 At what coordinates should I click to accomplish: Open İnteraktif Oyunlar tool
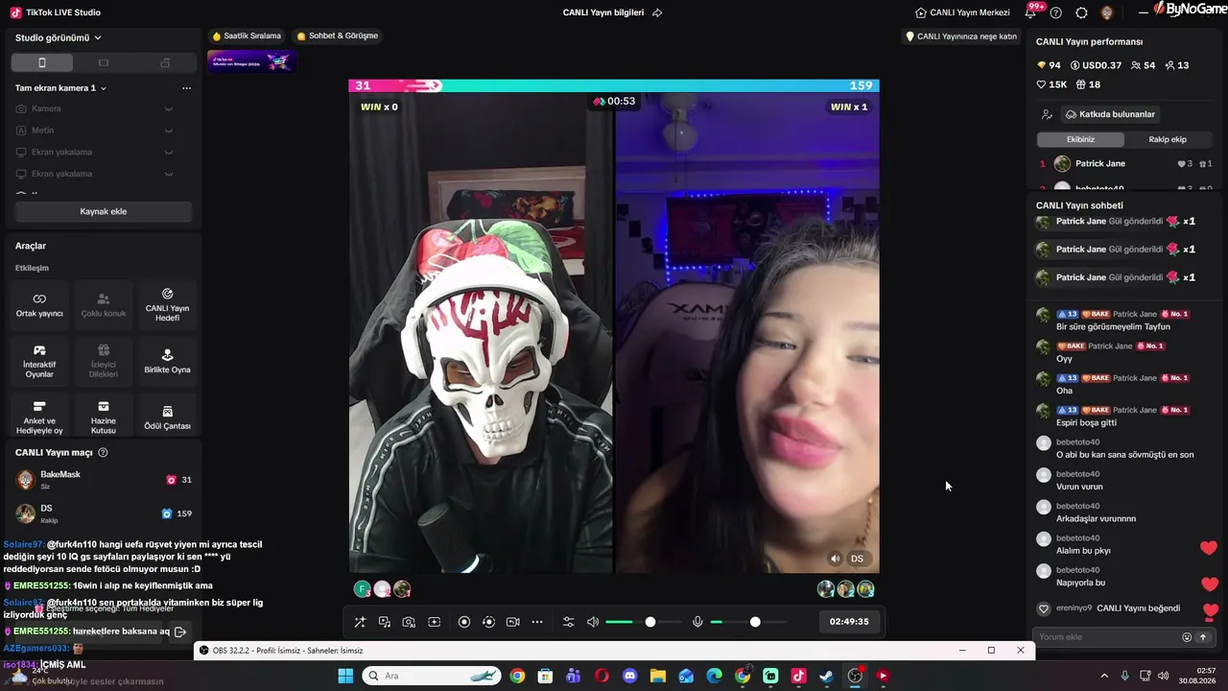click(39, 361)
